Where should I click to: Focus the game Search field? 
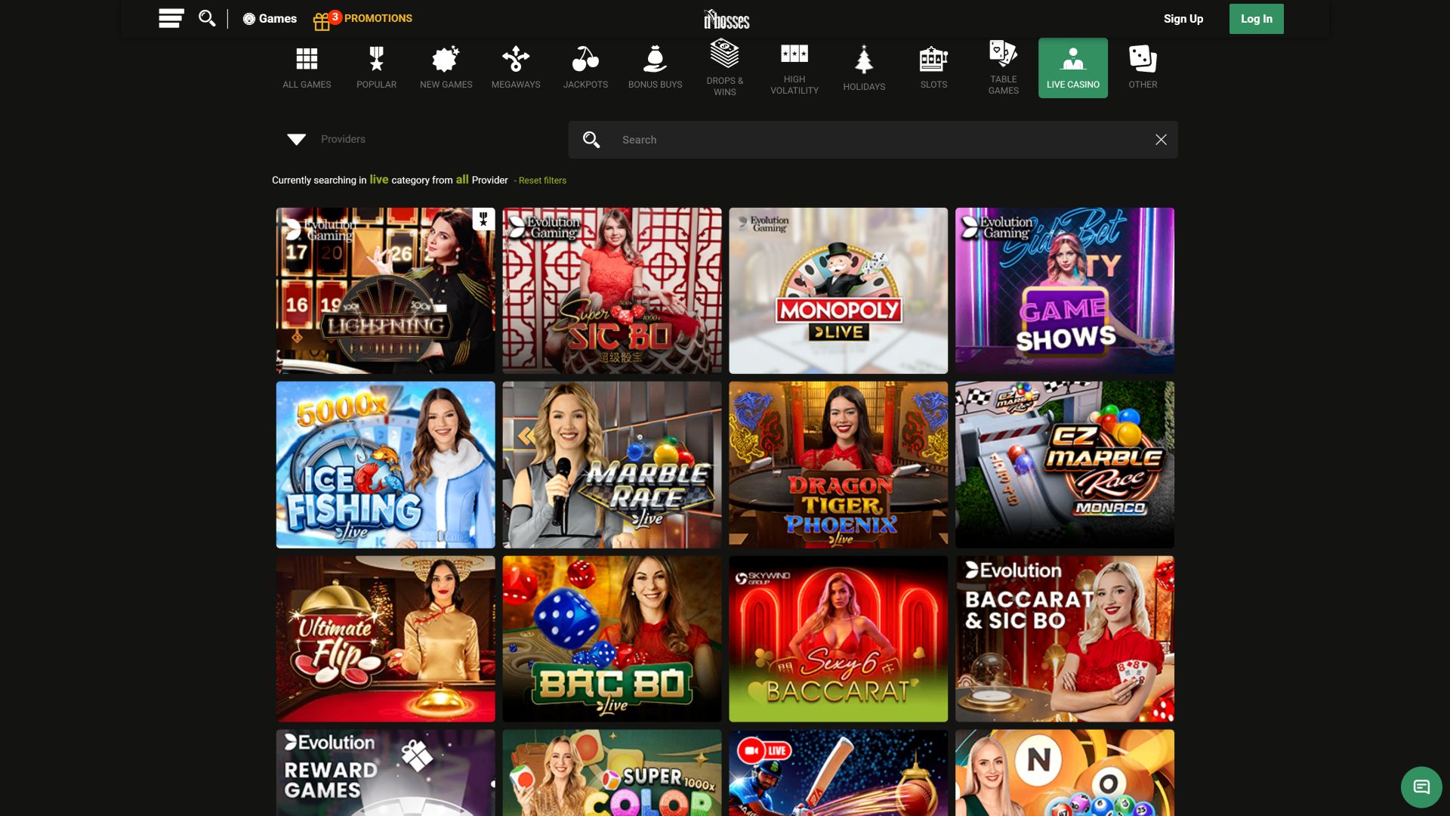click(x=872, y=140)
